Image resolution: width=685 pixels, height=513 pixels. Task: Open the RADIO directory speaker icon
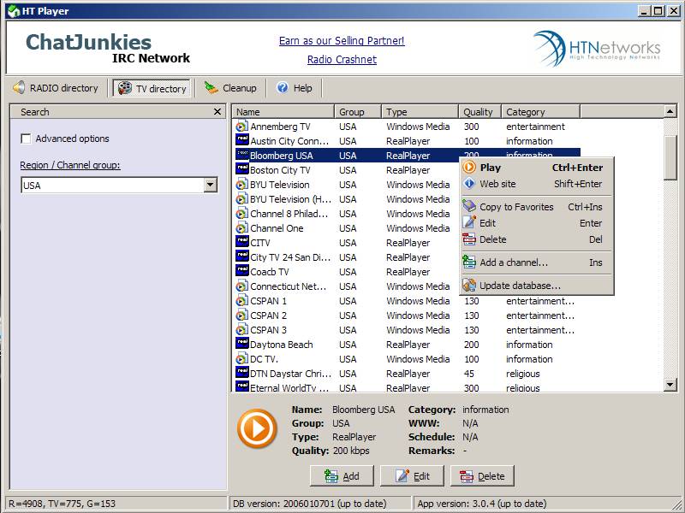[x=19, y=88]
